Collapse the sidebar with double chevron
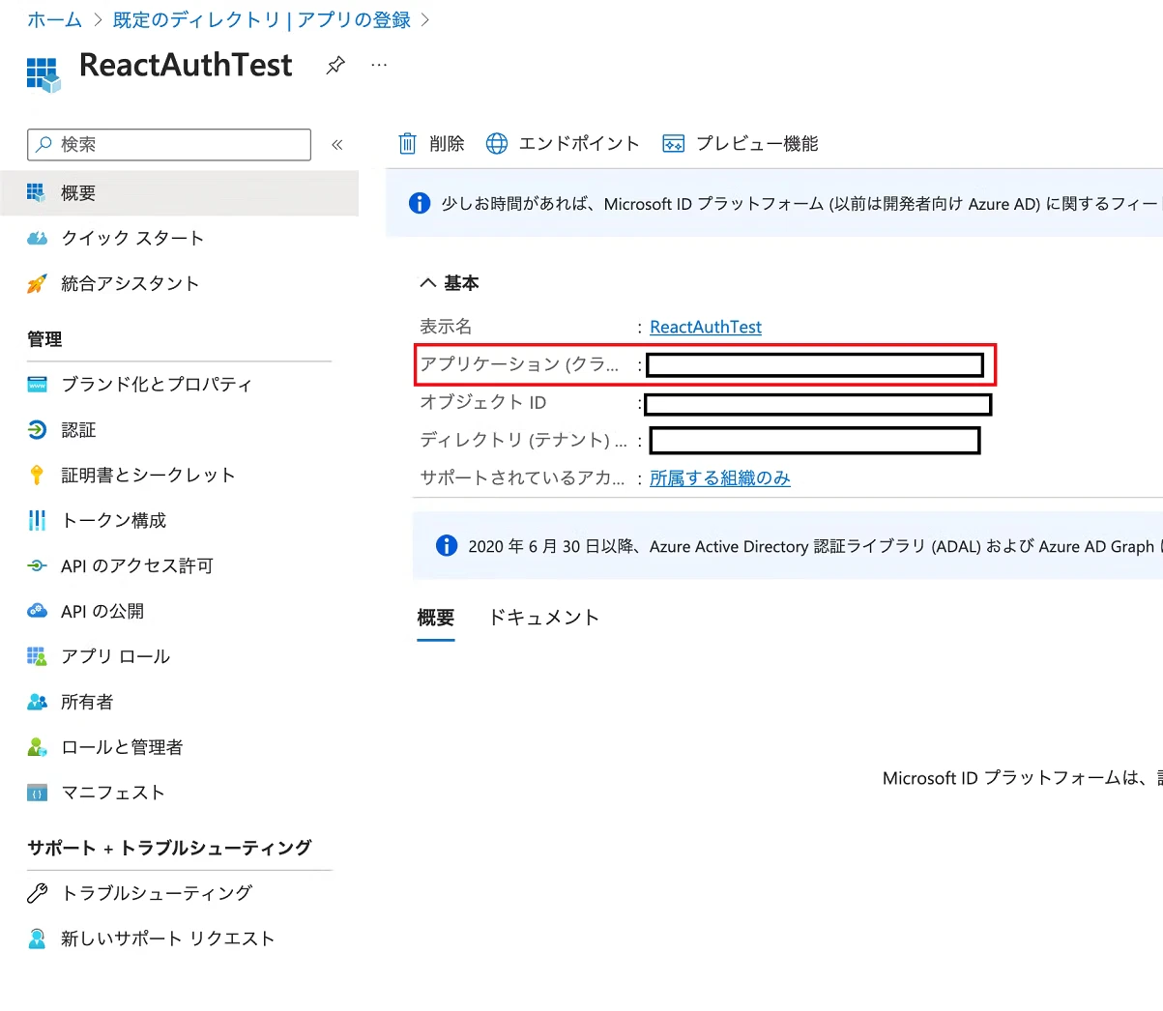Screen dimensions: 1163x1011 point(337,145)
